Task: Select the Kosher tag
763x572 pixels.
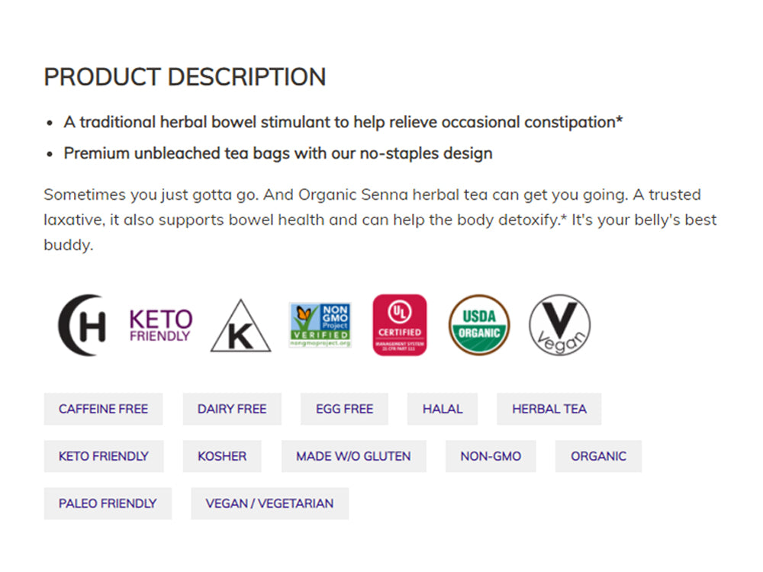Action: pyautogui.click(x=222, y=456)
